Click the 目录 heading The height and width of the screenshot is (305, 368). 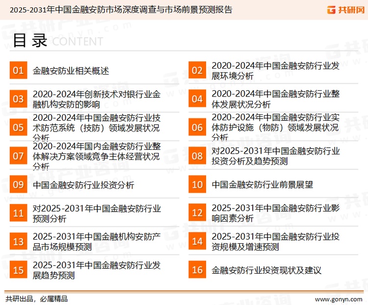30,40
